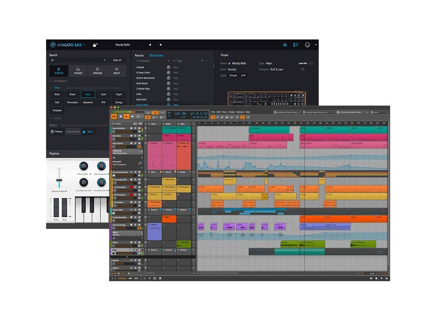Clear the Analog Lab search field with X
This screenshot has width=425, height=319.
click(105, 60)
